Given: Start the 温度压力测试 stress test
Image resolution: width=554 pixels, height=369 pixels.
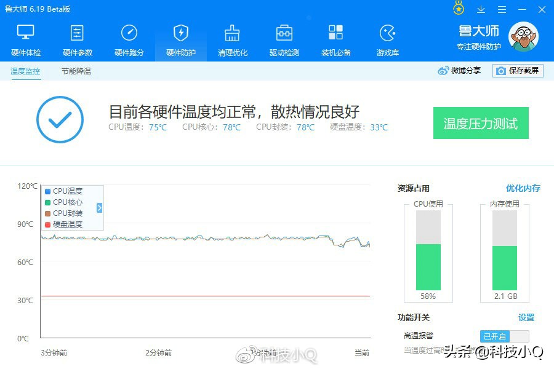Looking at the screenshot, I should pos(481,123).
